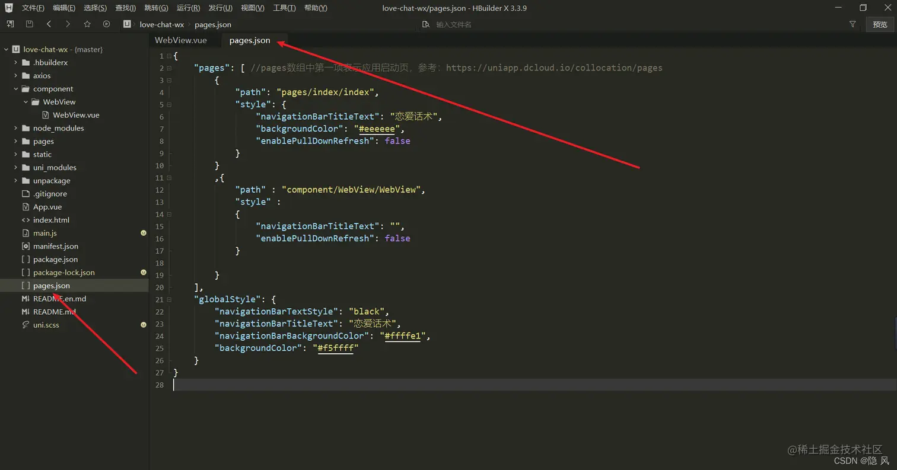This screenshot has height=470, width=897.
Task: Open the uniapp.dcloud.io link in comment
Action: pyautogui.click(x=554, y=68)
